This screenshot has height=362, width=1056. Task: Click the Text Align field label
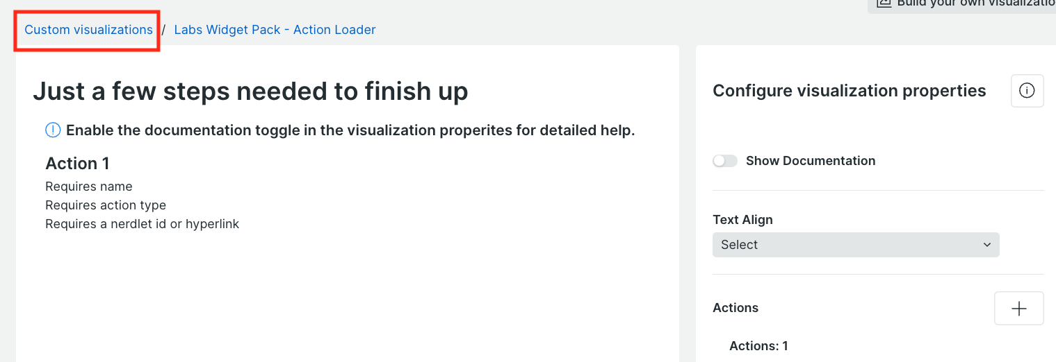[x=742, y=220]
